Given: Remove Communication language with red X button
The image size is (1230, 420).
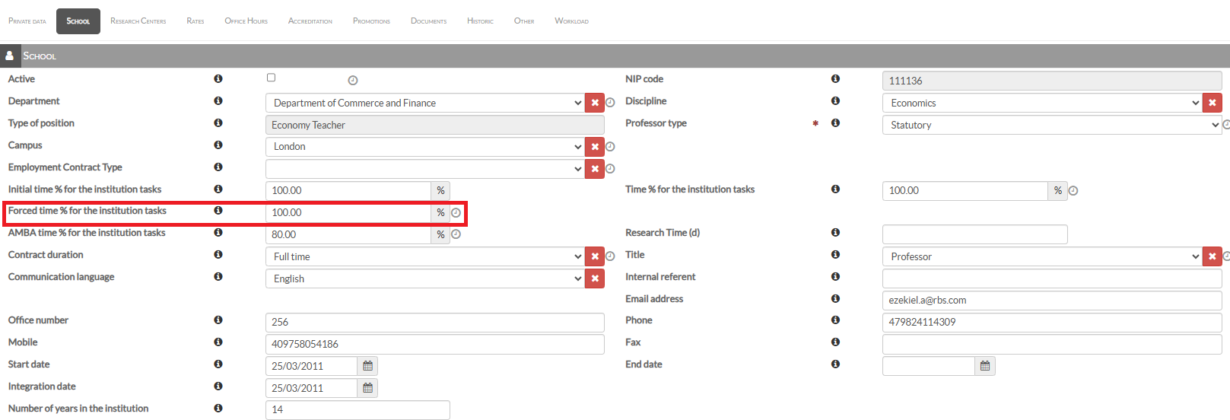Looking at the screenshot, I should point(595,278).
